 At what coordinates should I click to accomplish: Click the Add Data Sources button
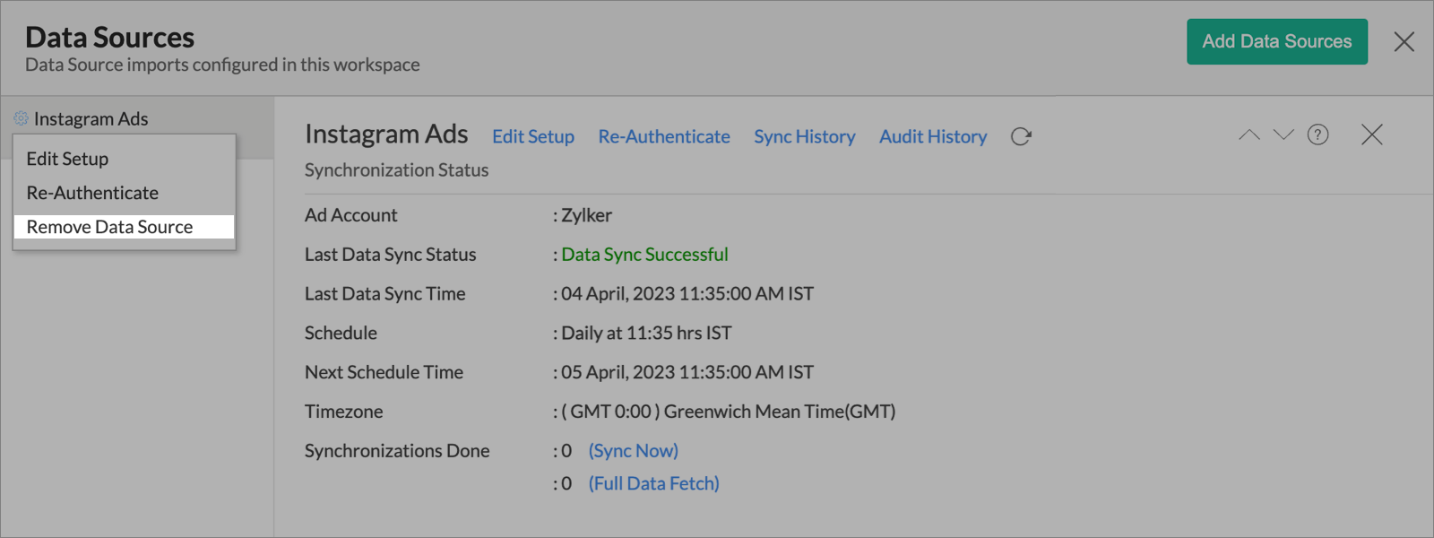[1276, 42]
